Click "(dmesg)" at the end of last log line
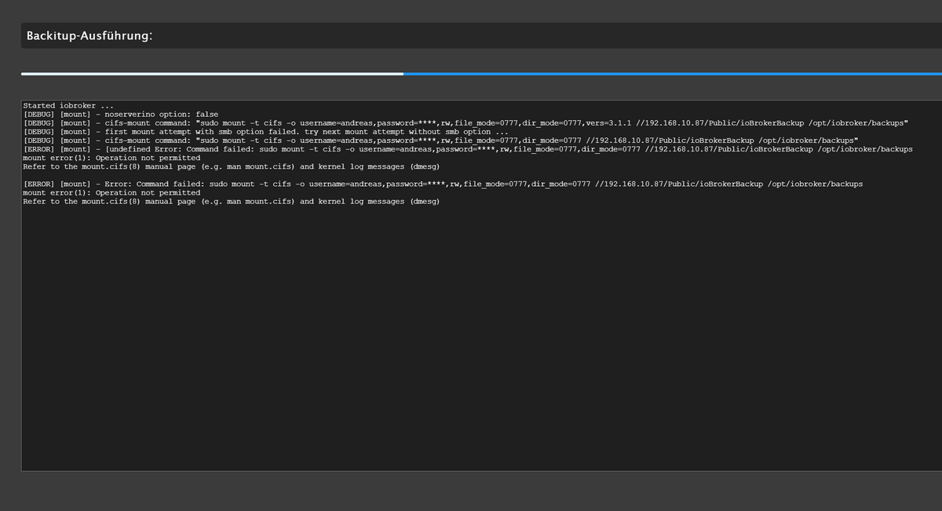942x511 pixels. pyautogui.click(x=424, y=201)
